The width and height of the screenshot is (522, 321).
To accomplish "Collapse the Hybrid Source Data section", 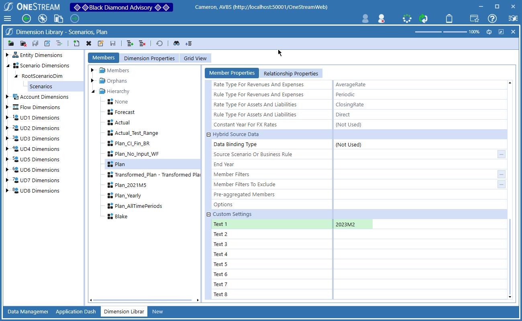I will click(208, 134).
